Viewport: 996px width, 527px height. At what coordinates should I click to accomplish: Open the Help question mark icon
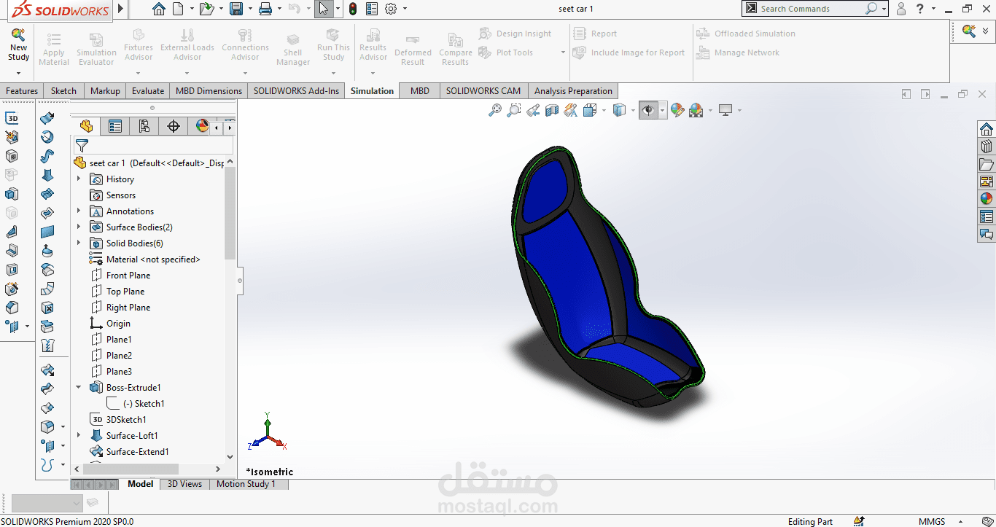[921, 9]
